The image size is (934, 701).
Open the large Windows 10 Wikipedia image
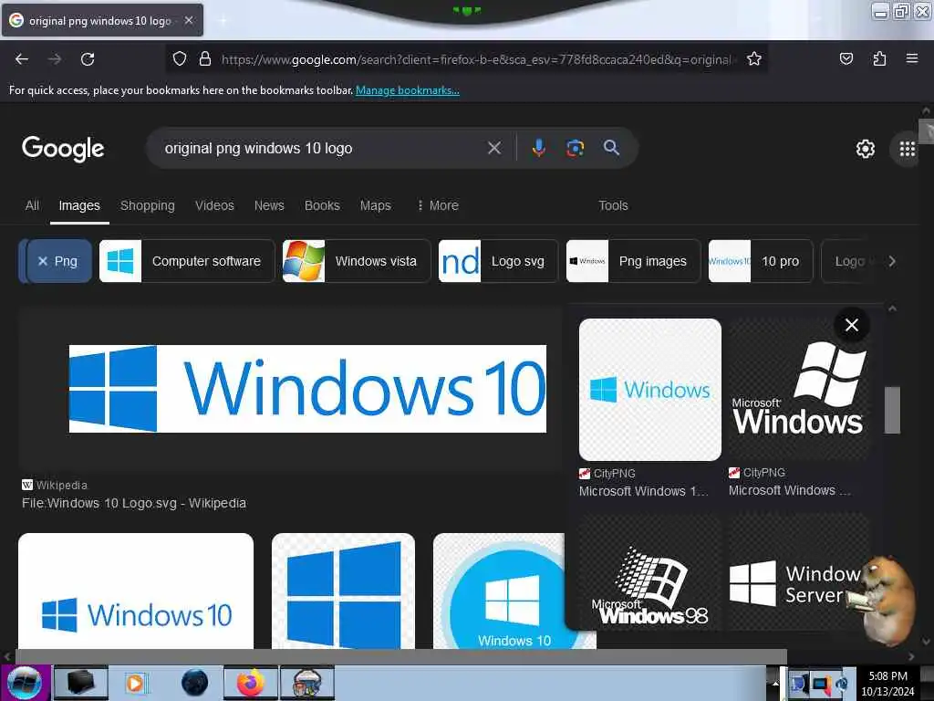point(307,389)
